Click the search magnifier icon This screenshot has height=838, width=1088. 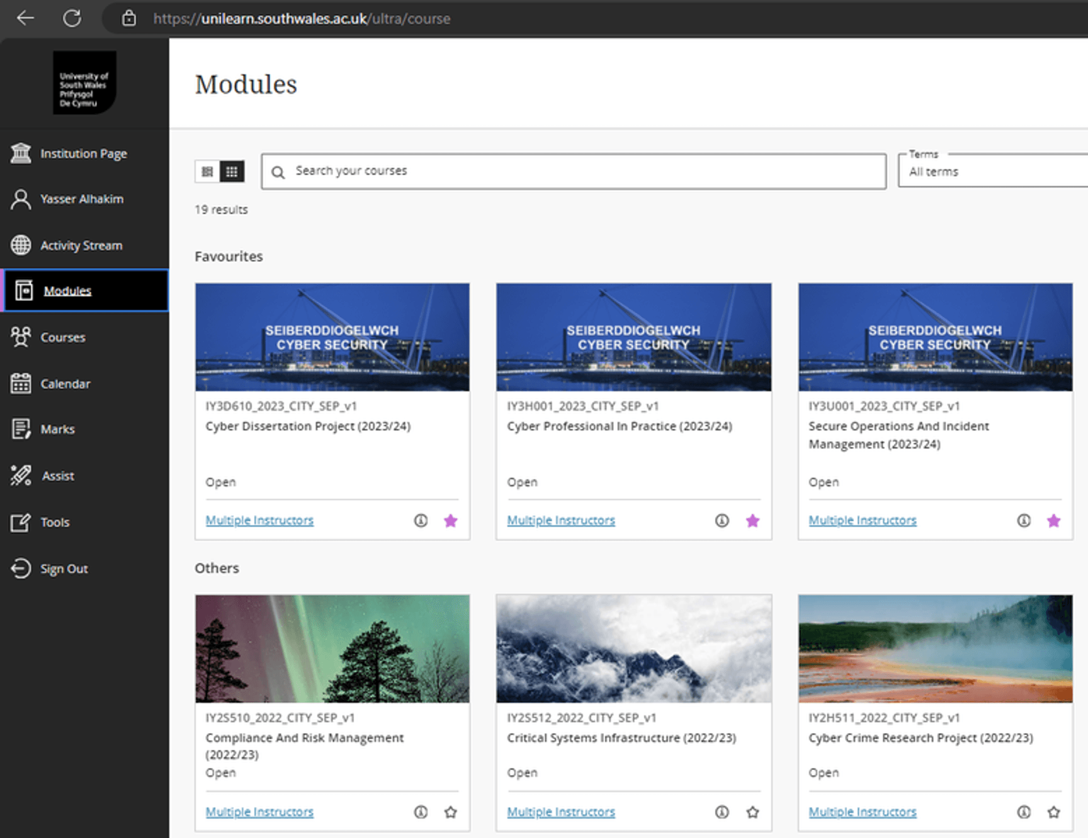click(278, 172)
